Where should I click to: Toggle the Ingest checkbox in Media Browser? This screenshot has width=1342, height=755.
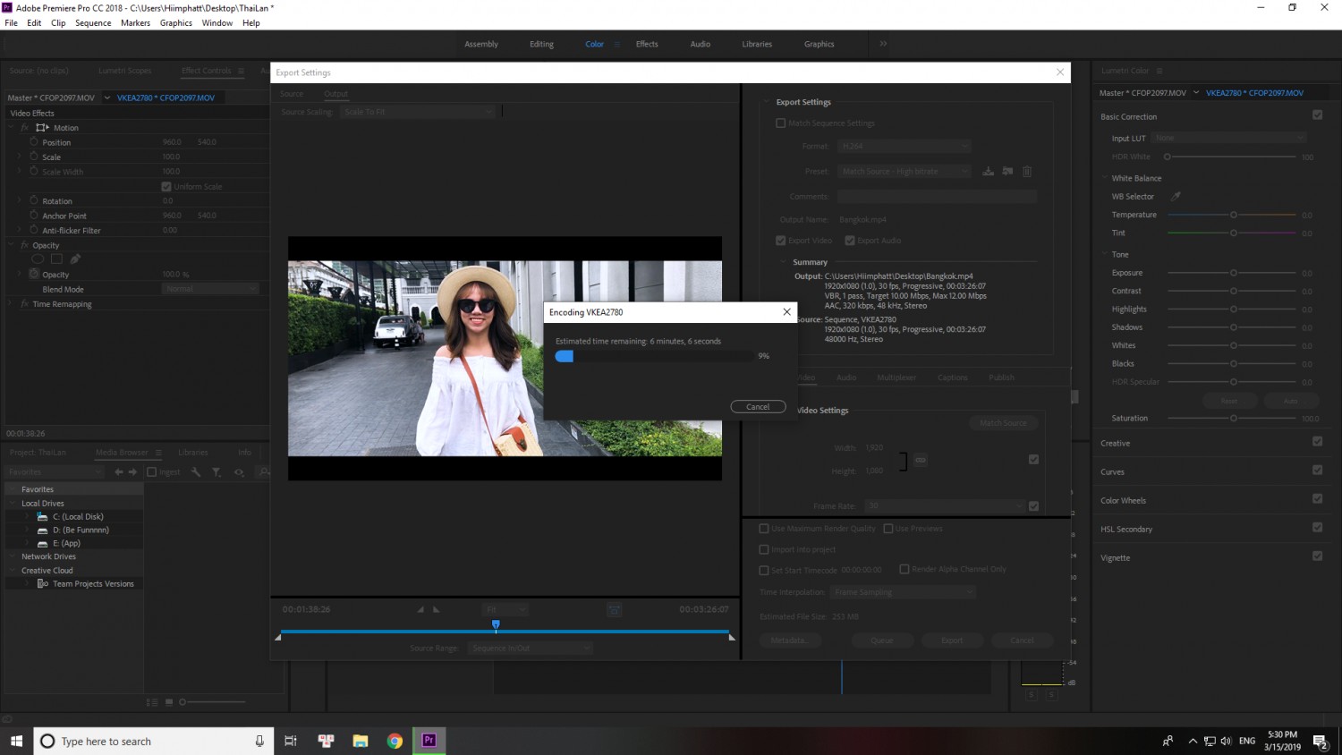152,472
